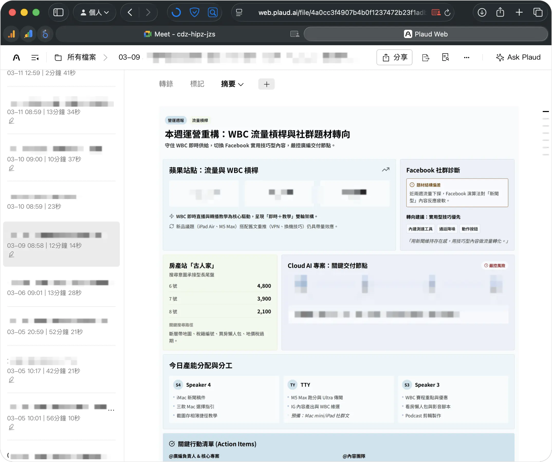The image size is (552, 462).
Task: Open a new Safari tab
Action: [x=519, y=12]
